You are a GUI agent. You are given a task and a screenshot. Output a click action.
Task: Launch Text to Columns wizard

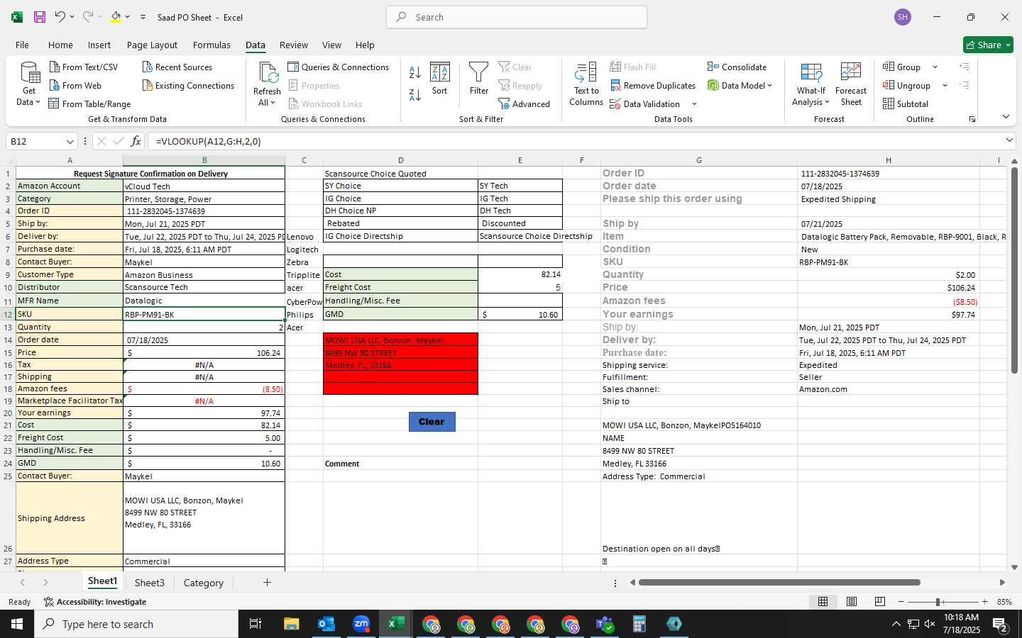[586, 84]
